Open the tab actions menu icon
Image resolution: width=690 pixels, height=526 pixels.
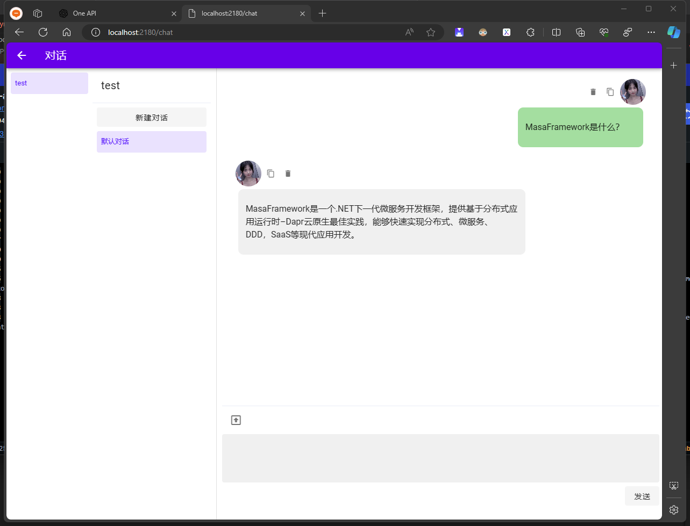(38, 13)
